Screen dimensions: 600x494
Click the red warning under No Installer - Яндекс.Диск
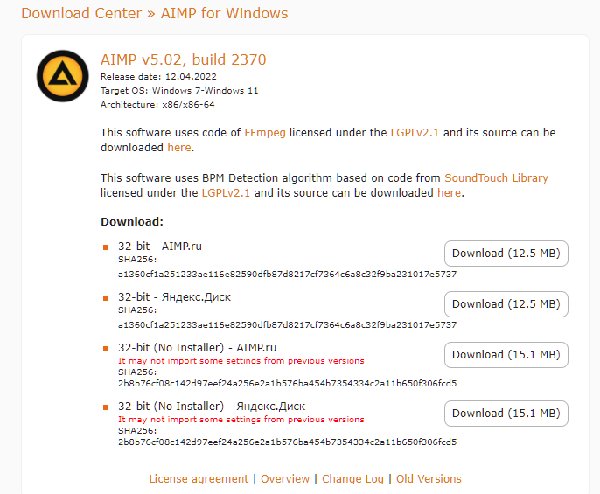tap(241, 420)
